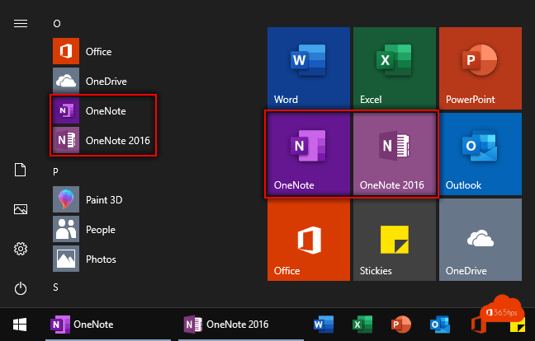535x341 pixels.
Task: Open the Outlook tile
Action: tap(481, 154)
